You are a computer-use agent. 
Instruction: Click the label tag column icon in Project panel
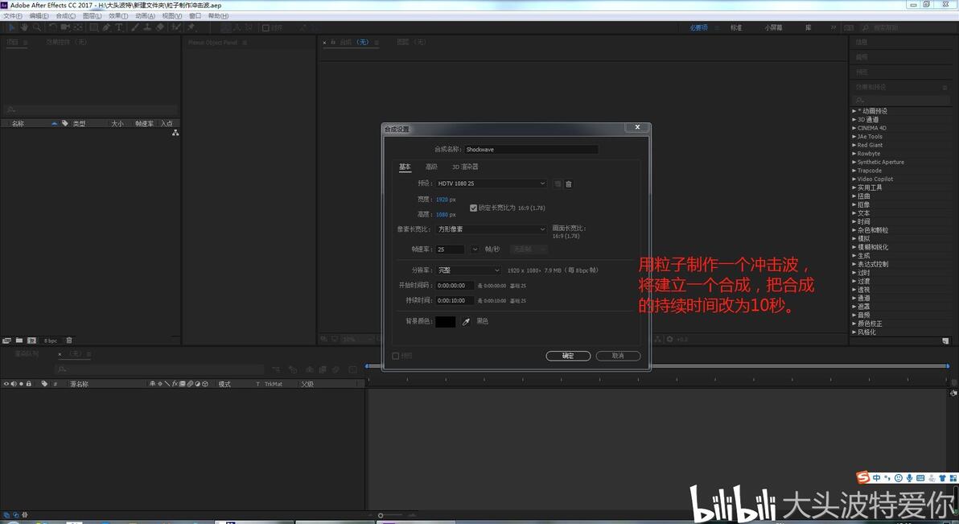(65, 123)
